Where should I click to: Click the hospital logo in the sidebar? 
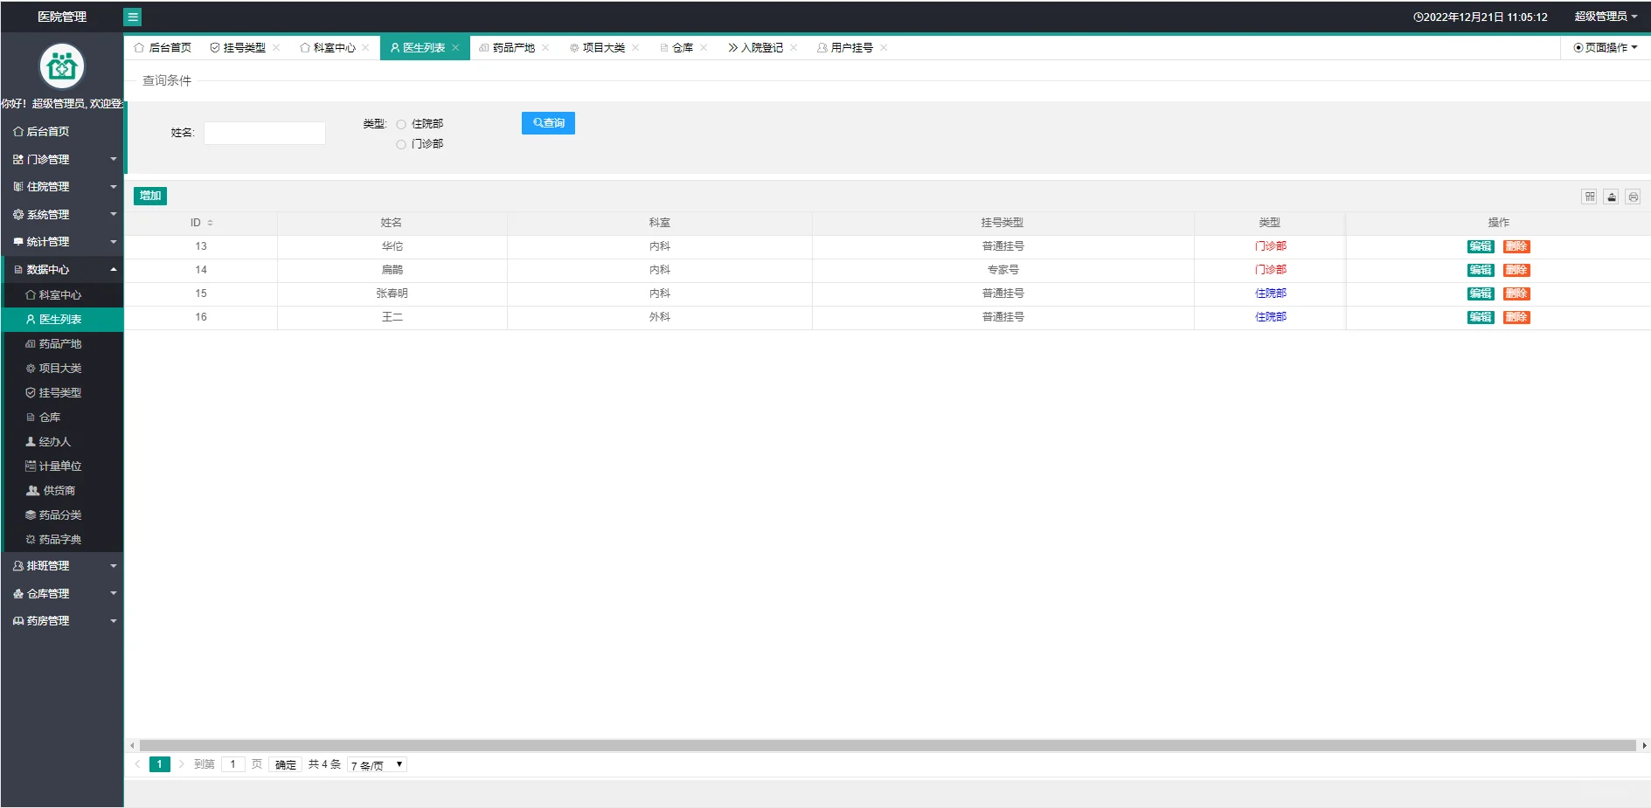62,66
